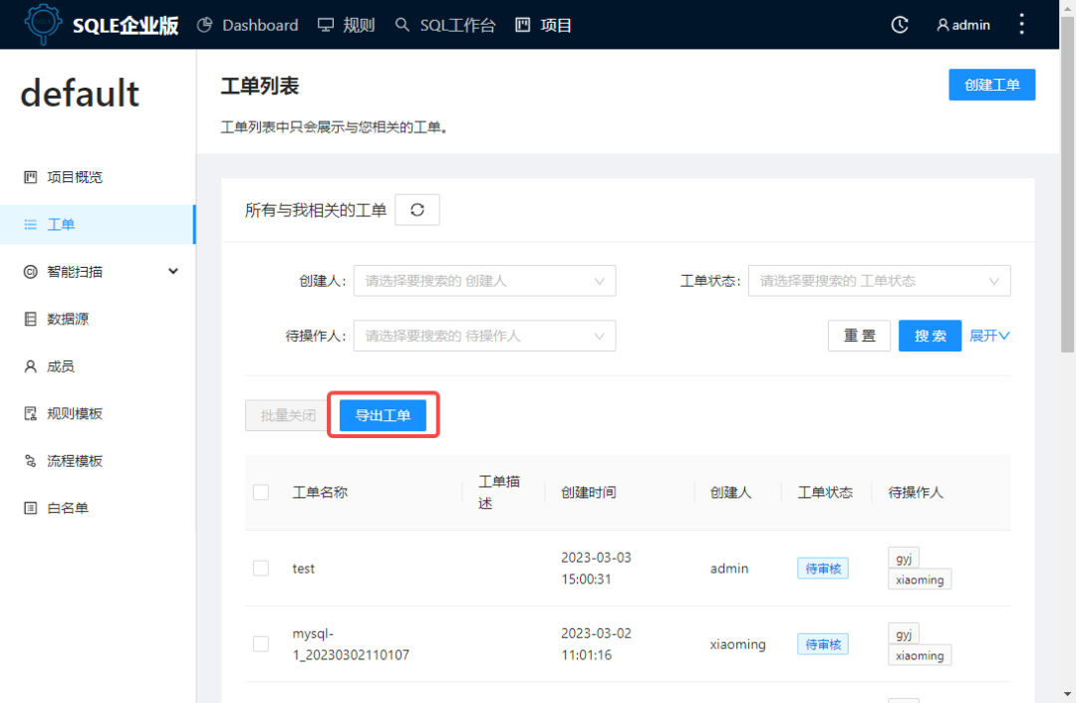The width and height of the screenshot is (1076, 703).
Task: Open the vertical three-dot menu
Action: (1022, 24)
